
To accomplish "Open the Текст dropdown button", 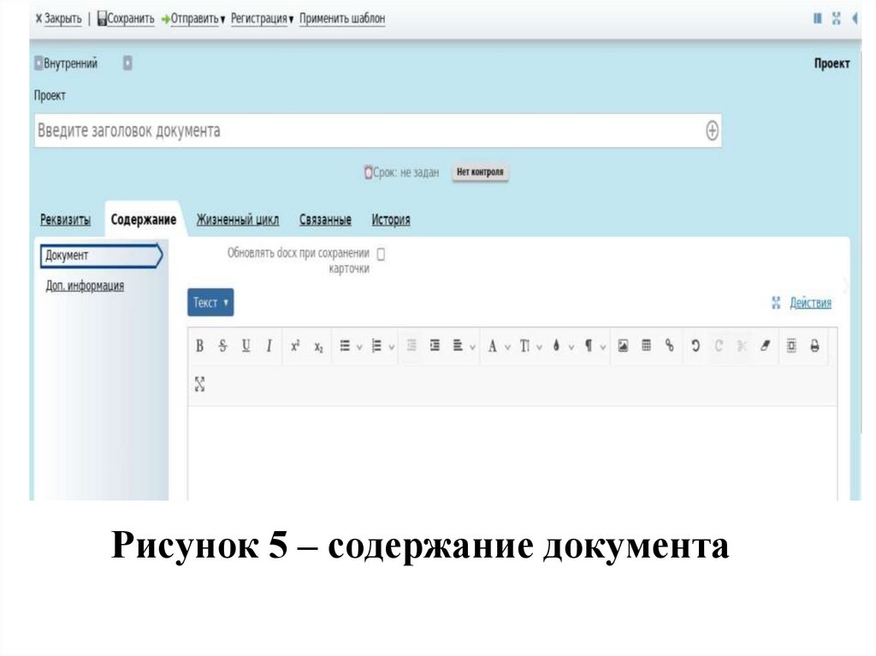I will tap(210, 302).
